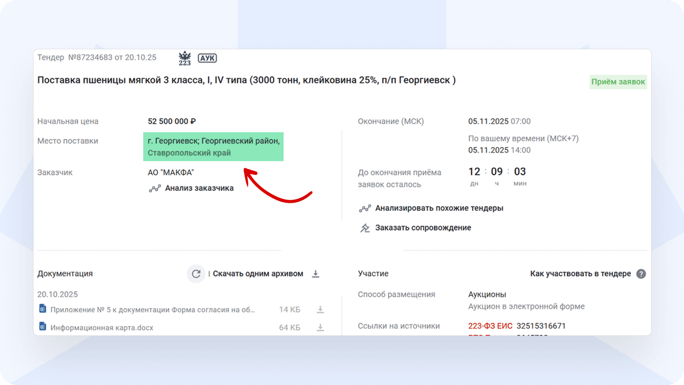Open the Информационная карта.docx document

click(x=102, y=328)
